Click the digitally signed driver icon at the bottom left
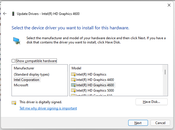 coord(14,103)
